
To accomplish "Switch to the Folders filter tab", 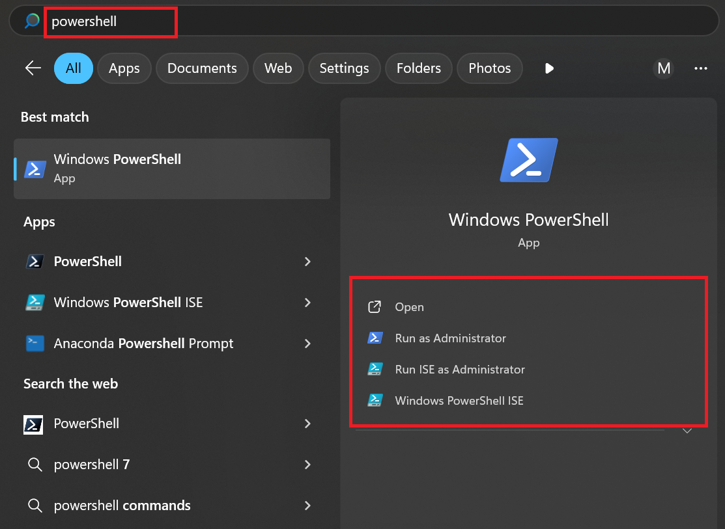I will point(418,68).
